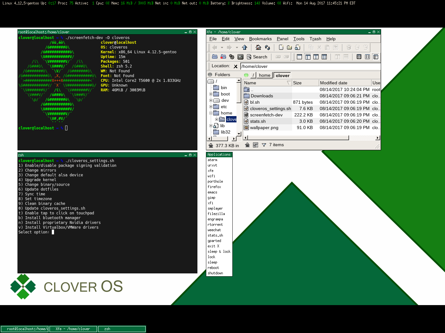The height and width of the screenshot is (333, 445).
Task: Open the Panel menu in Xfe
Action: [283, 39]
